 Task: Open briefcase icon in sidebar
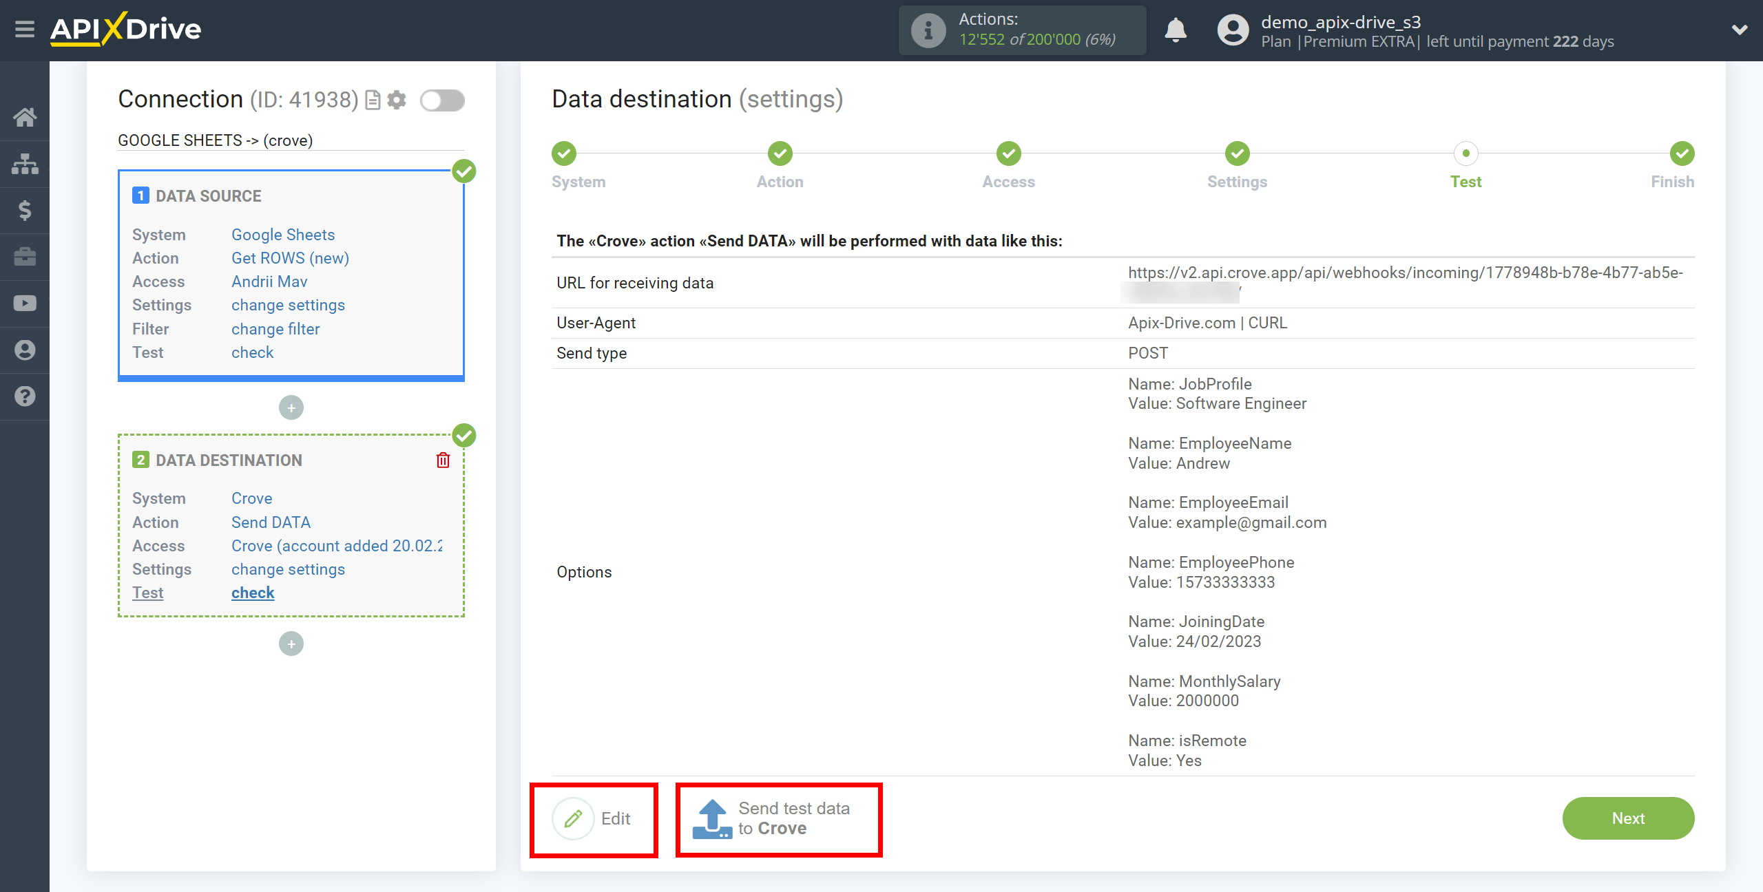25,257
